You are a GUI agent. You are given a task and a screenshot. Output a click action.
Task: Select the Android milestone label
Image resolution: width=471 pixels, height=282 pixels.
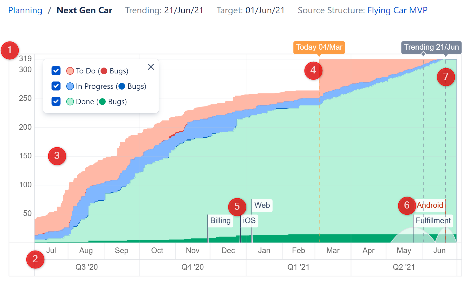(430, 205)
